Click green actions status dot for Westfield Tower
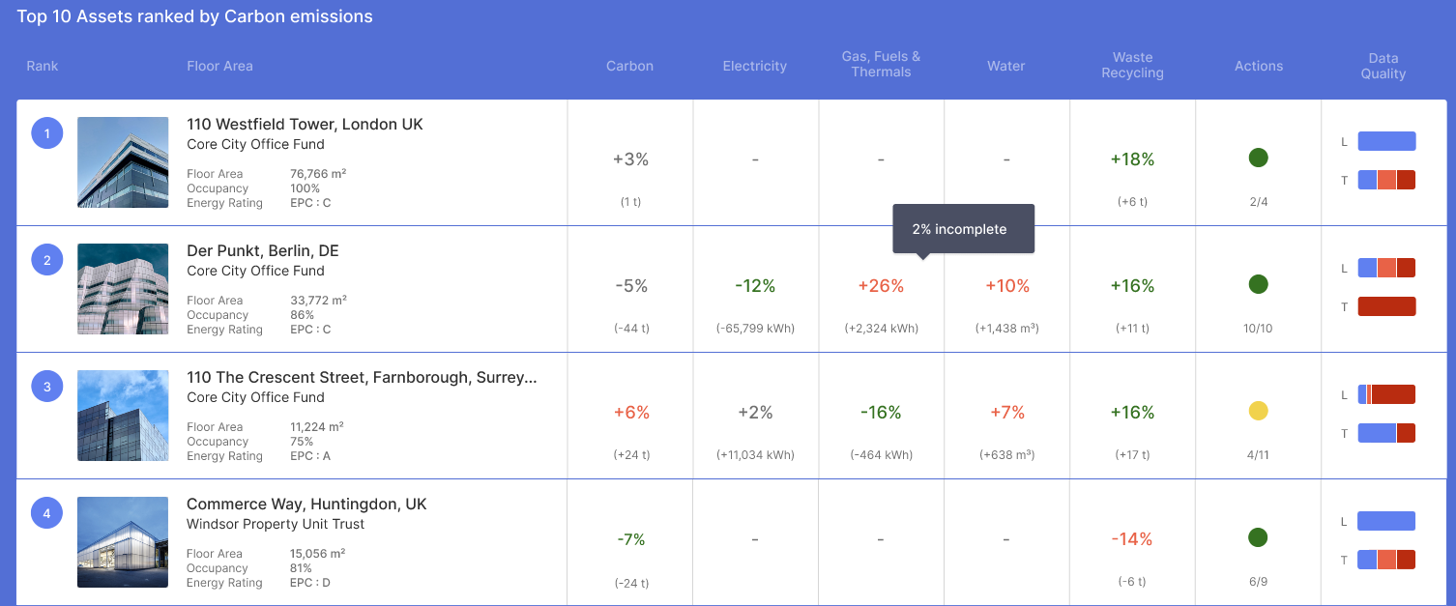1456x606 pixels. [x=1258, y=158]
